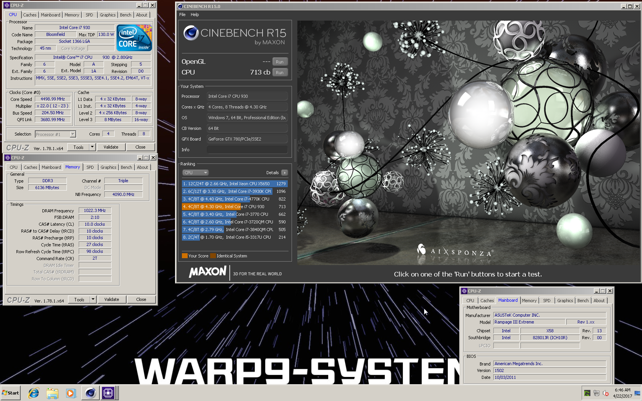Image resolution: width=642 pixels, height=401 pixels.
Task: Switch to Memory tab in Mainboard CPU-Z window
Action: [529, 301]
